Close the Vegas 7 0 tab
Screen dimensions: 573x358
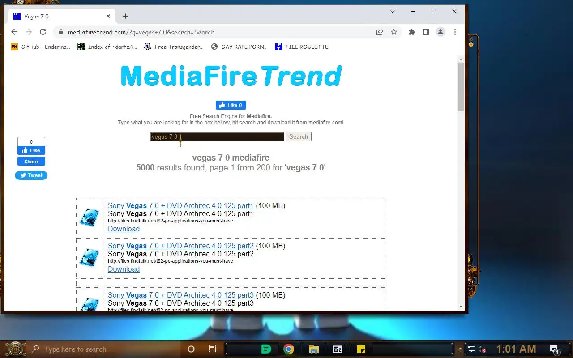pyautogui.click(x=108, y=16)
